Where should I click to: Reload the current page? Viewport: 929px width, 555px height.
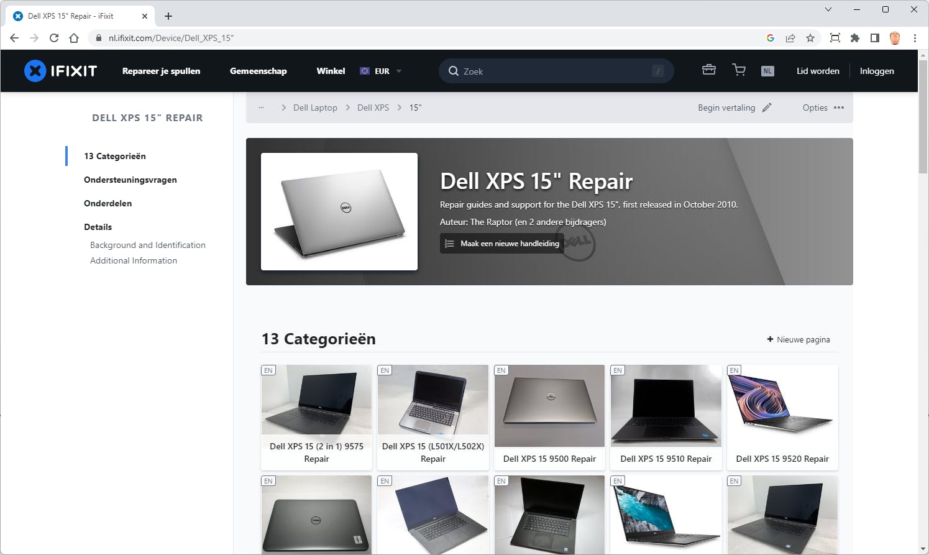(x=54, y=38)
